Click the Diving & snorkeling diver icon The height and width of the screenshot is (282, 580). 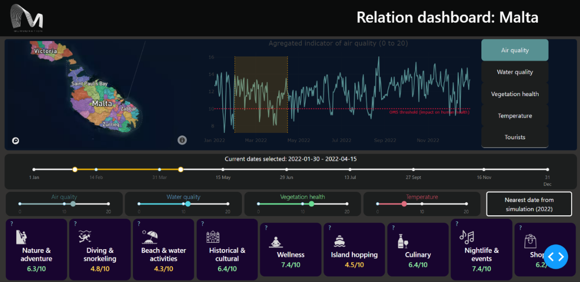point(85,236)
